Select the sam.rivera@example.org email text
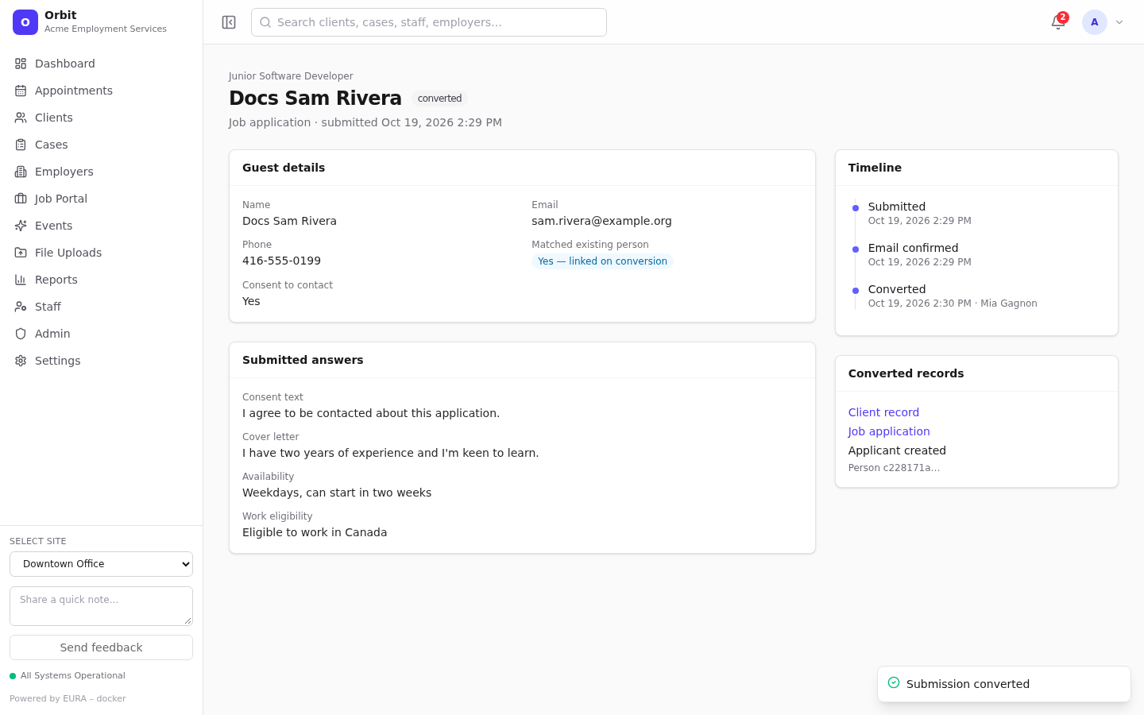Viewport: 1144px width, 715px height. [x=601, y=221]
